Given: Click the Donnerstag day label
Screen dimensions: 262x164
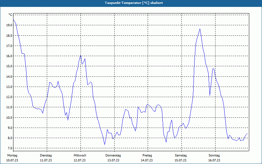Looking at the screenshot, I should tap(113, 155).
